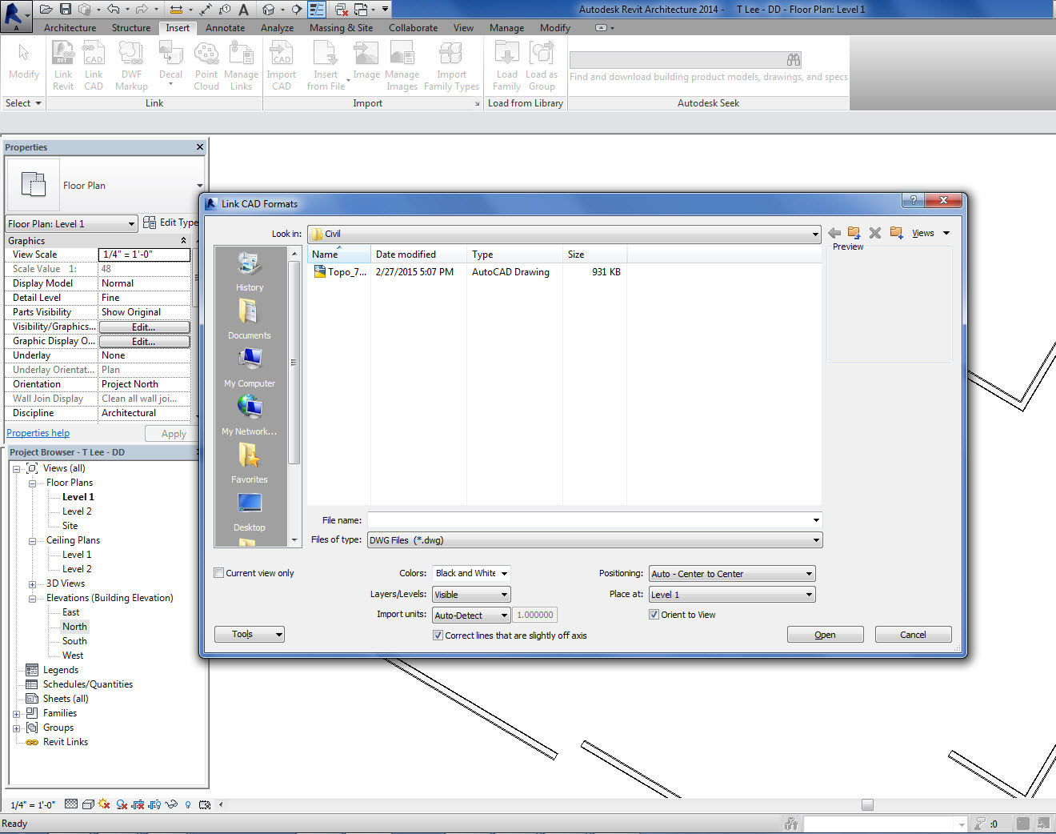Image resolution: width=1056 pixels, height=834 pixels.
Task: Open the Structure ribbon tab
Action: [x=131, y=28]
